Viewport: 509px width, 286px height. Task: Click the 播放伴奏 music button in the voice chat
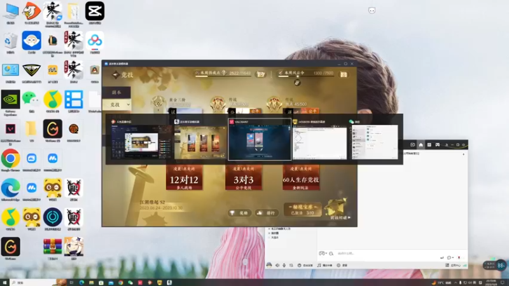324,265
